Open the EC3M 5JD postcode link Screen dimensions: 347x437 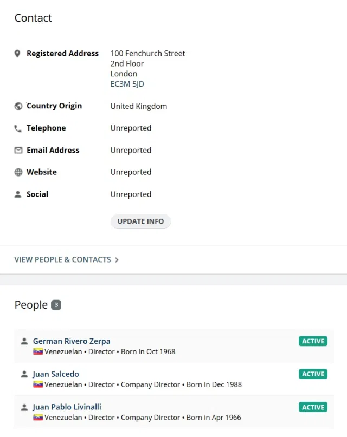coord(127,84)
